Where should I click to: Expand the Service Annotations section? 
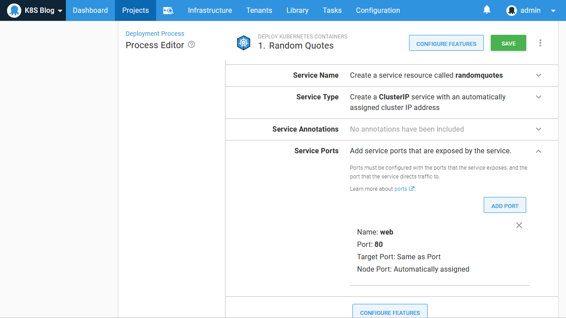539,129
